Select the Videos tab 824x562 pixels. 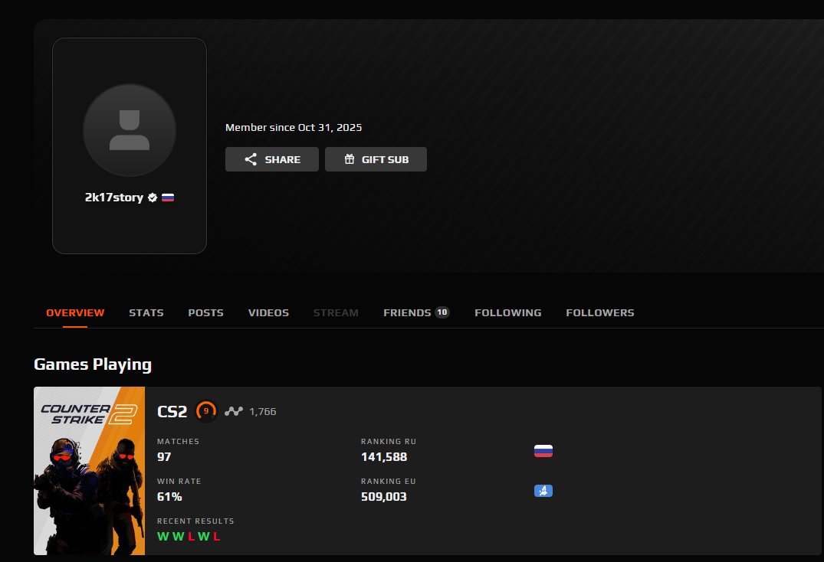point(268,312)
